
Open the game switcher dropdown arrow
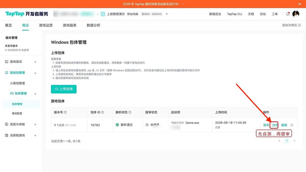(167, 14)
